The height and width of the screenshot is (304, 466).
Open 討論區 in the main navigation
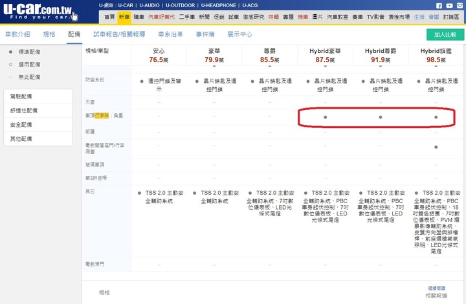click(x=451, y=17)
